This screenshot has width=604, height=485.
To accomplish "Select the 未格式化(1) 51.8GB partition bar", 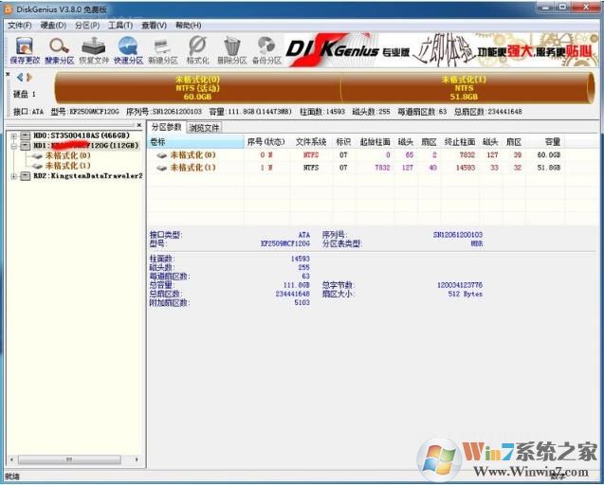I will coord(464,88).
